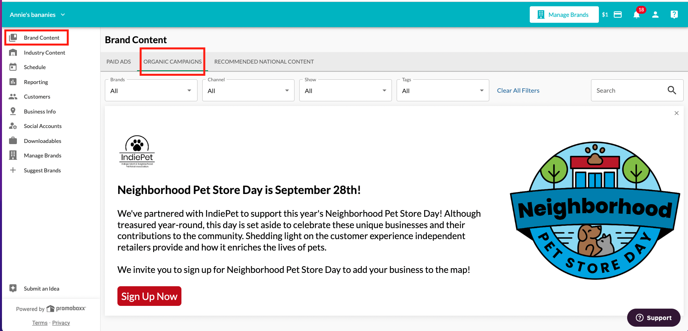This screenshot has height=331, width=688.
Task: Open Suggest Brands in the sidebar
Action: tap(42, 170)
